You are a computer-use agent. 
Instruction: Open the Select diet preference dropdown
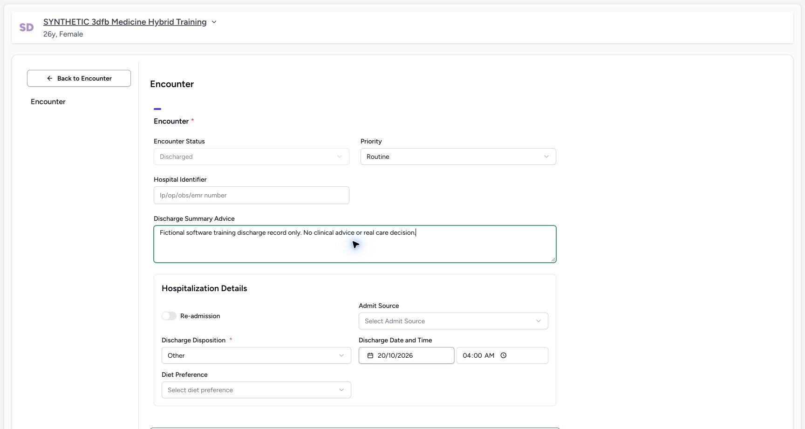coord(256,390)
